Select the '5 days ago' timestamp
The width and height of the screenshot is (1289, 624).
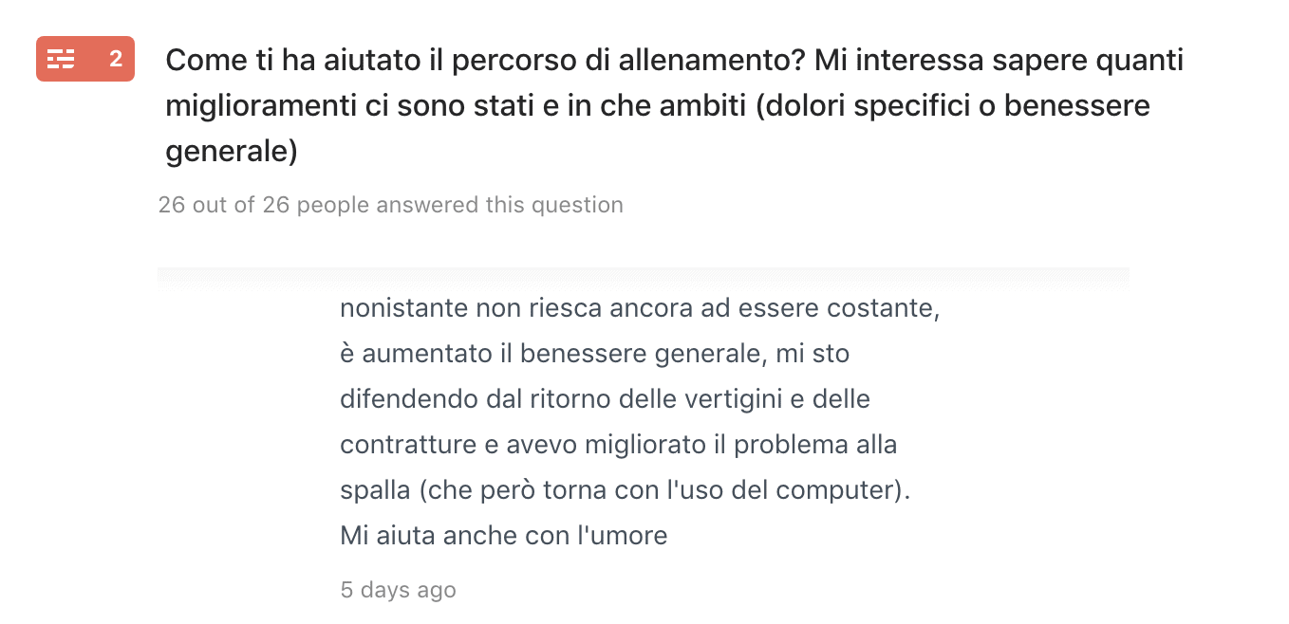coord(399,590)
